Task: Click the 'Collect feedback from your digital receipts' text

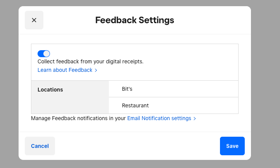Action: pyautogui.click(x=90, y=61)
